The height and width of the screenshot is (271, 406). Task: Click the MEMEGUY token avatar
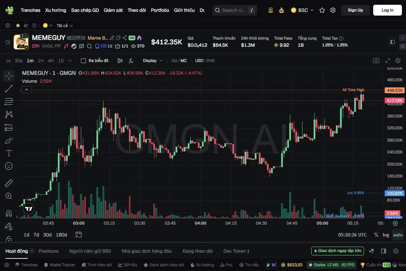pyautogui.click(x=20, y=42)
